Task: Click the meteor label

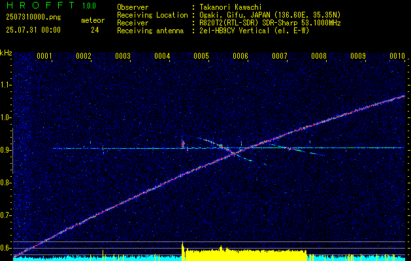Action: coord(93,20)
